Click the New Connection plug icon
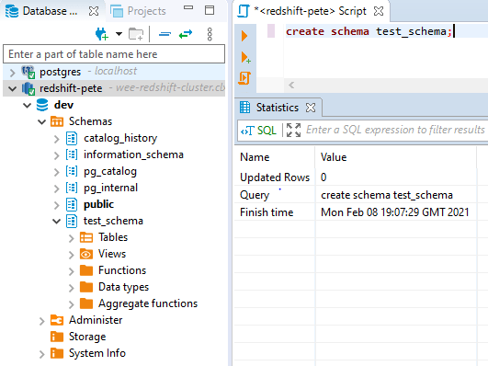 [x=102, y=34]
